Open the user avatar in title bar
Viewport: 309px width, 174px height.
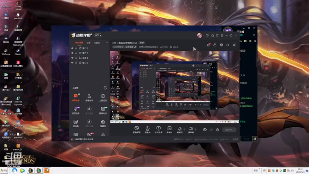[x=199, y=36]
